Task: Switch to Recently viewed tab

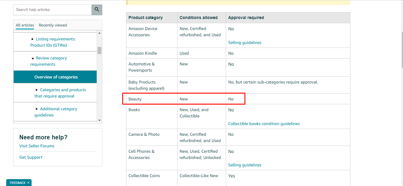Action: (x=53, y=25)
